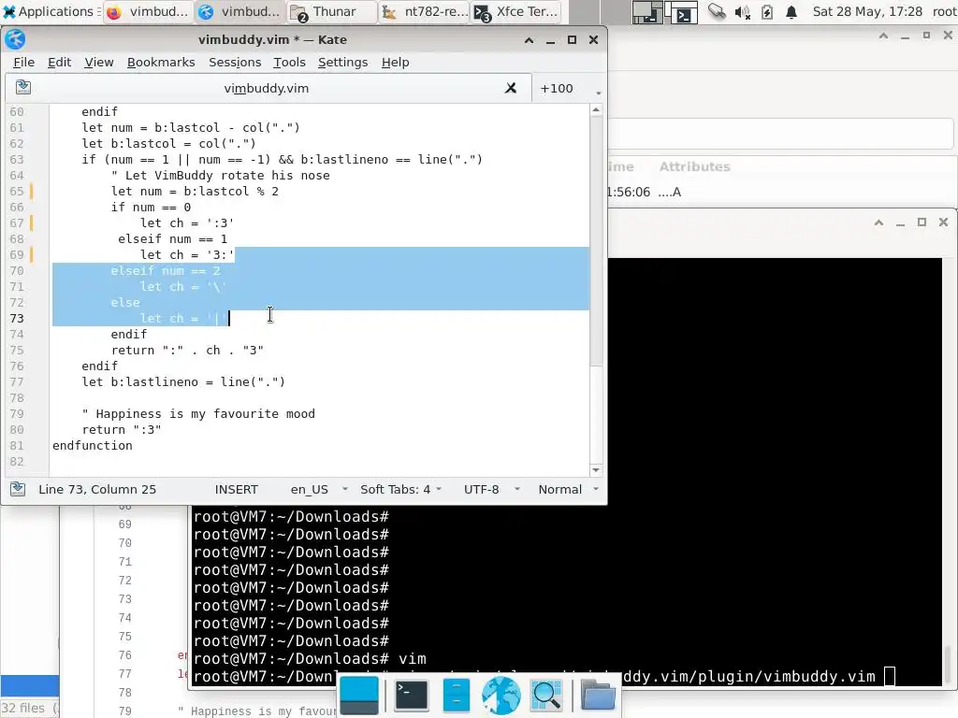Switch to the Xfce Terminal taskbar item

[516, 11]
